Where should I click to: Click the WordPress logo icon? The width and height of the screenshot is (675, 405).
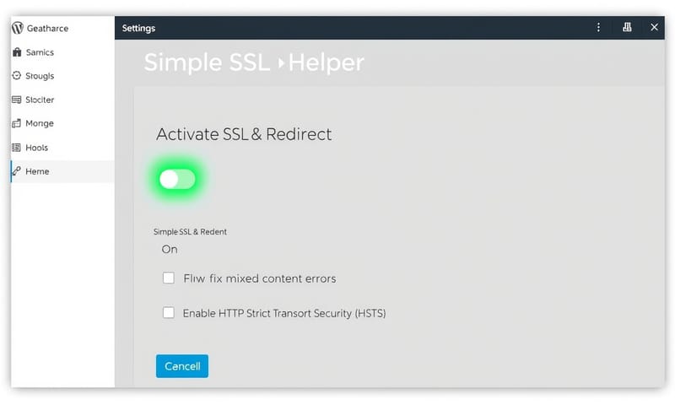click(17, 28)
